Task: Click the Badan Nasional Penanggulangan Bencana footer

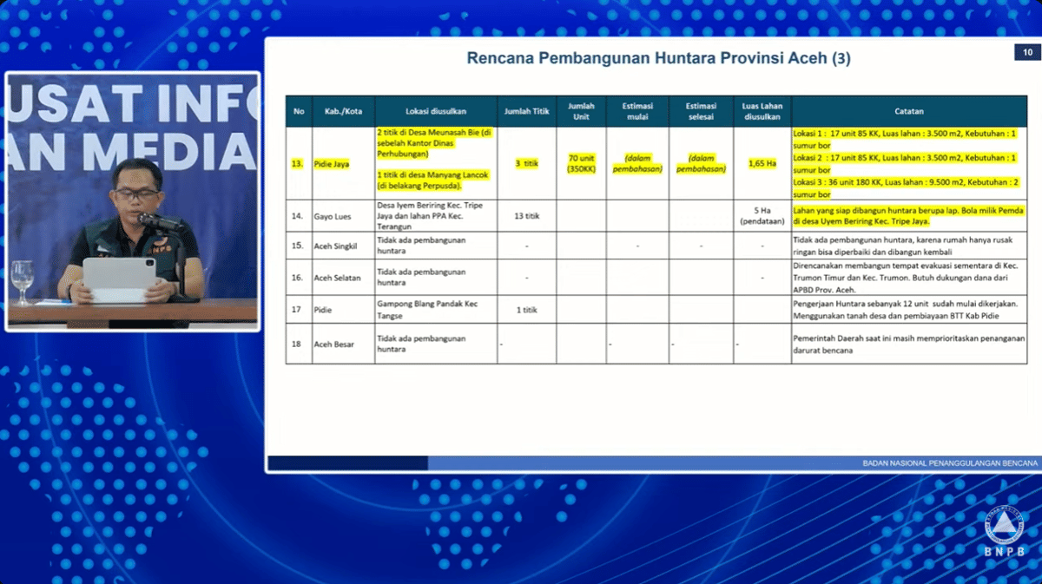Action: tap(950, 463)
